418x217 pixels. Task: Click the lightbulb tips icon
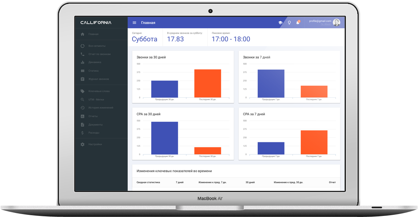point(289,23)
